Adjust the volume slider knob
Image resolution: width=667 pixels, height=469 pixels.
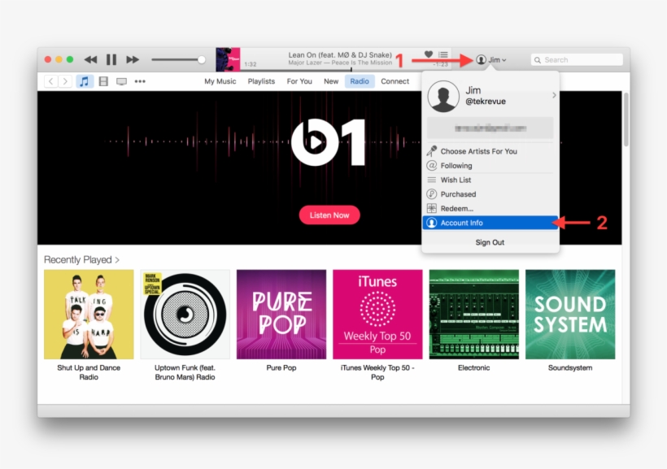[201, 59]
